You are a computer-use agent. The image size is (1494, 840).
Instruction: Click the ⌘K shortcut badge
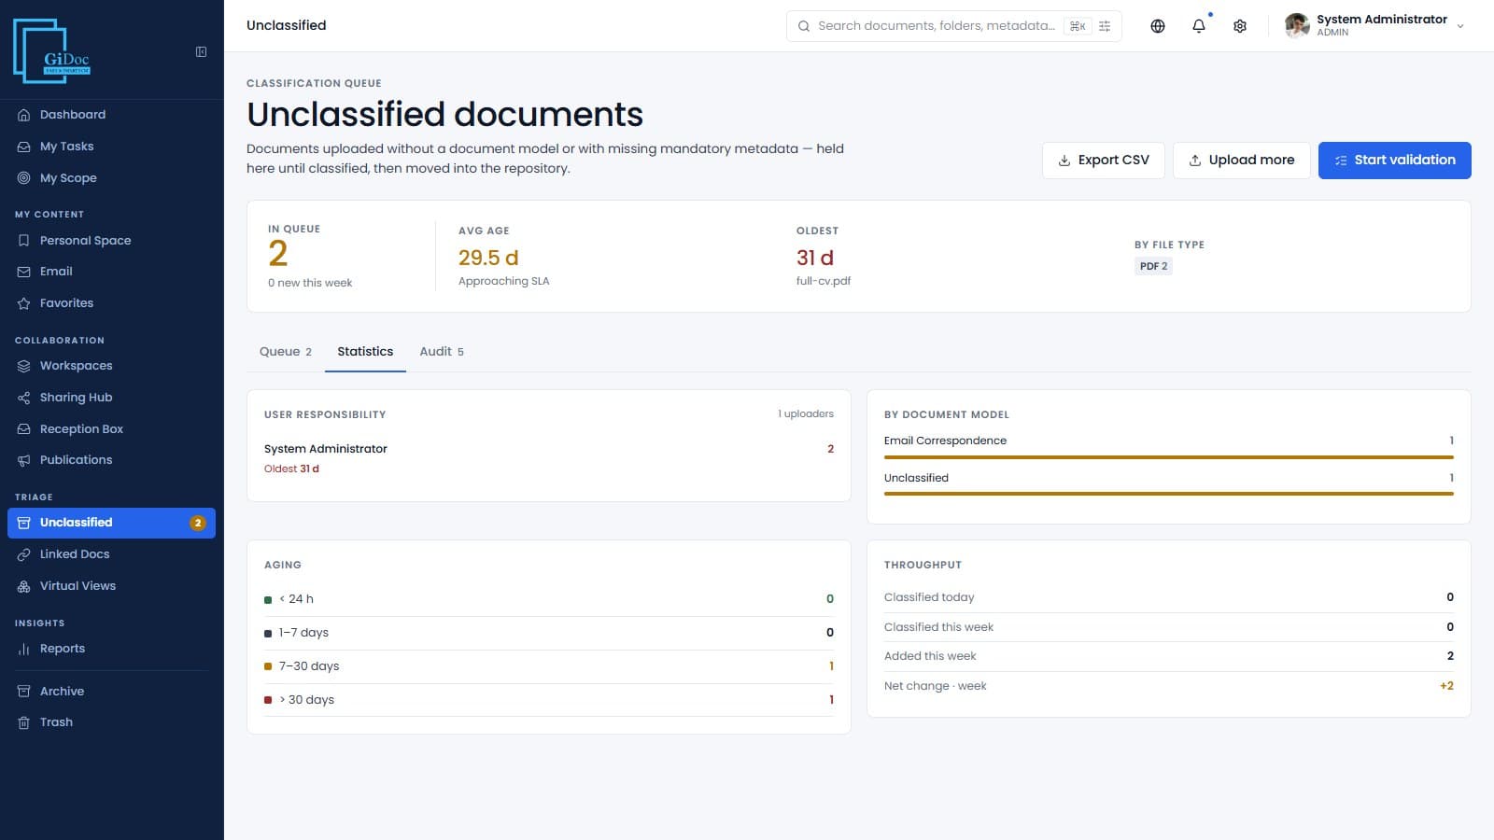pyautogui.click(x=1078, y=26)
